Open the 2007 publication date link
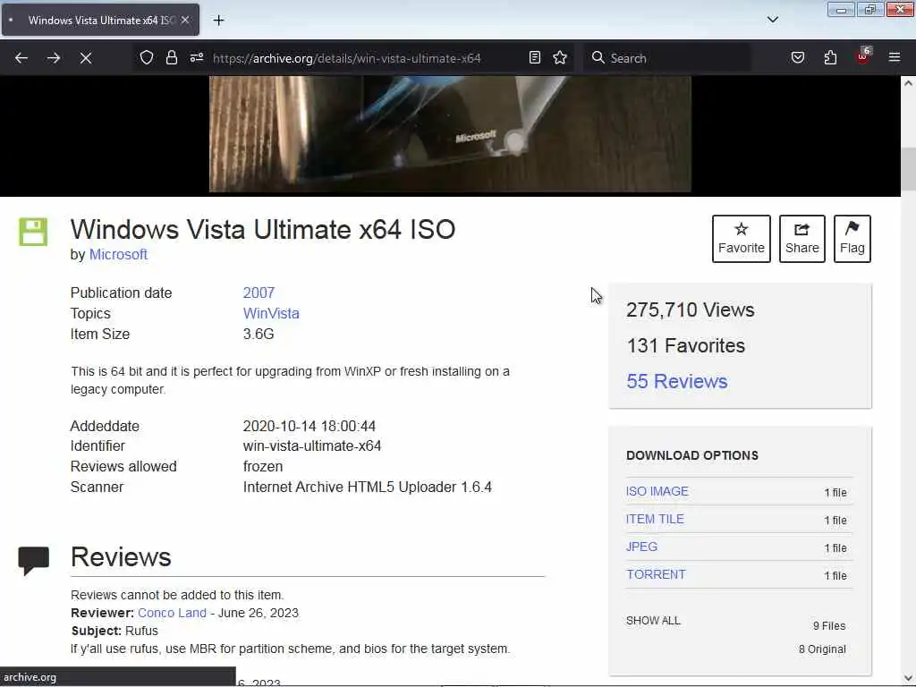Screen dimensions: 916x687 coord(259,293)
